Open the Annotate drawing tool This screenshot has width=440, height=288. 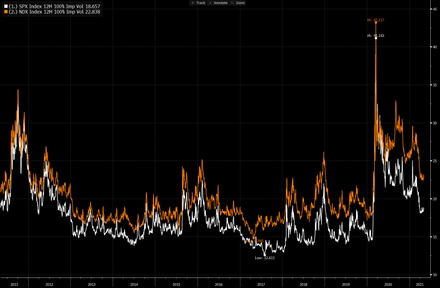[x=218, y=3]
